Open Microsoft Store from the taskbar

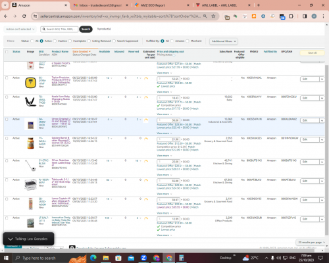(118, 258)
